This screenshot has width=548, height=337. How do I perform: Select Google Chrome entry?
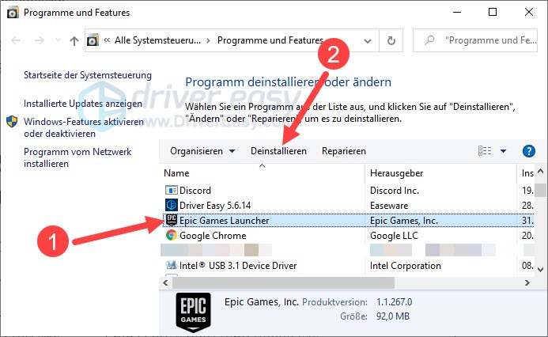coord(213,236)
